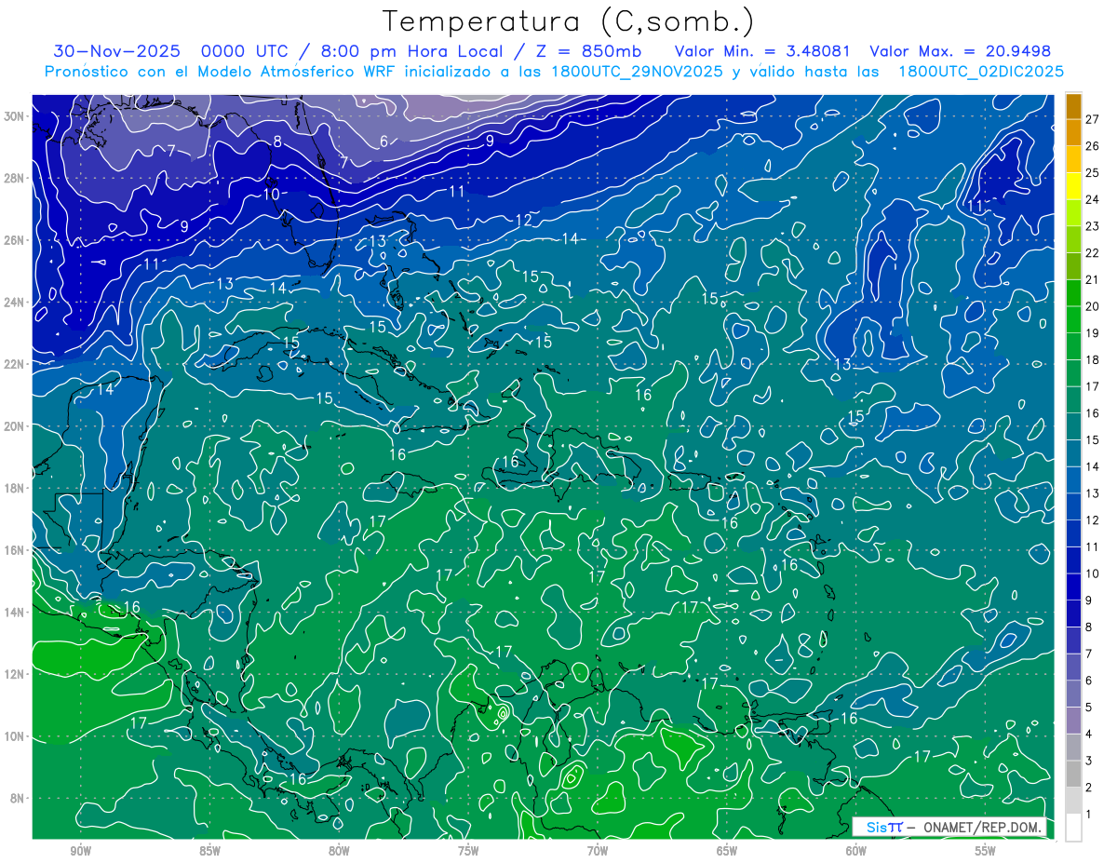This screenshot has width=1117, height=863.
Task: Click the date '30-Nov-2025' in the header
Action: point(118,51)
